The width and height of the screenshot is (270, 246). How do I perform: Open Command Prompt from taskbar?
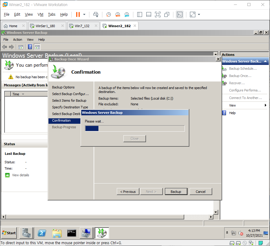72,233
